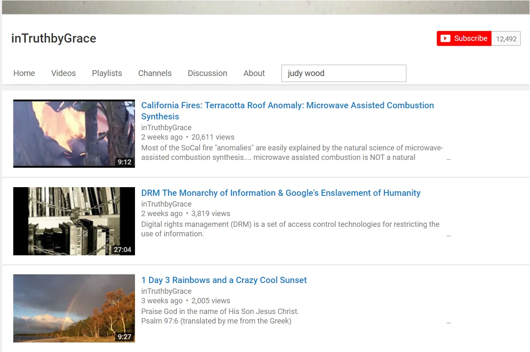This screenshot has width=530, height=352.
Task: Click the DRM bookshelf video thumbnail
Action: tap(74, 221)
